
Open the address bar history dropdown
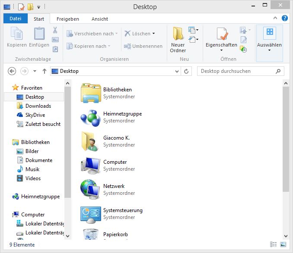point(177,71)
